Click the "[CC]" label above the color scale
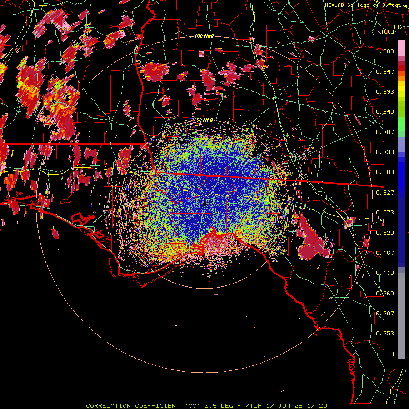Viewport: 409px width, 409px height. point(388,31)
